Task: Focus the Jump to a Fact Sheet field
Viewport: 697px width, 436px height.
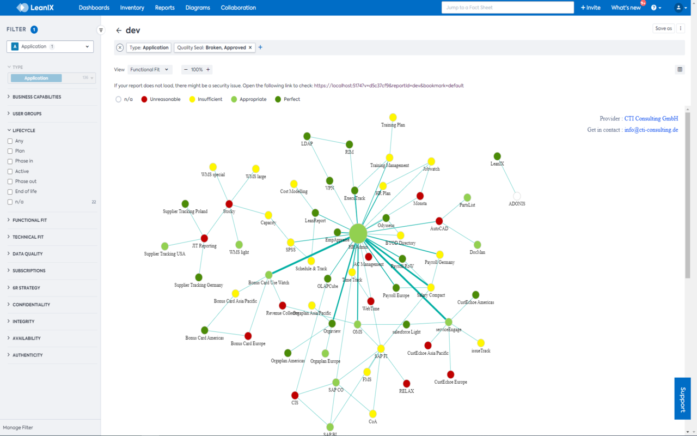Action: click(x=508, y=8)
